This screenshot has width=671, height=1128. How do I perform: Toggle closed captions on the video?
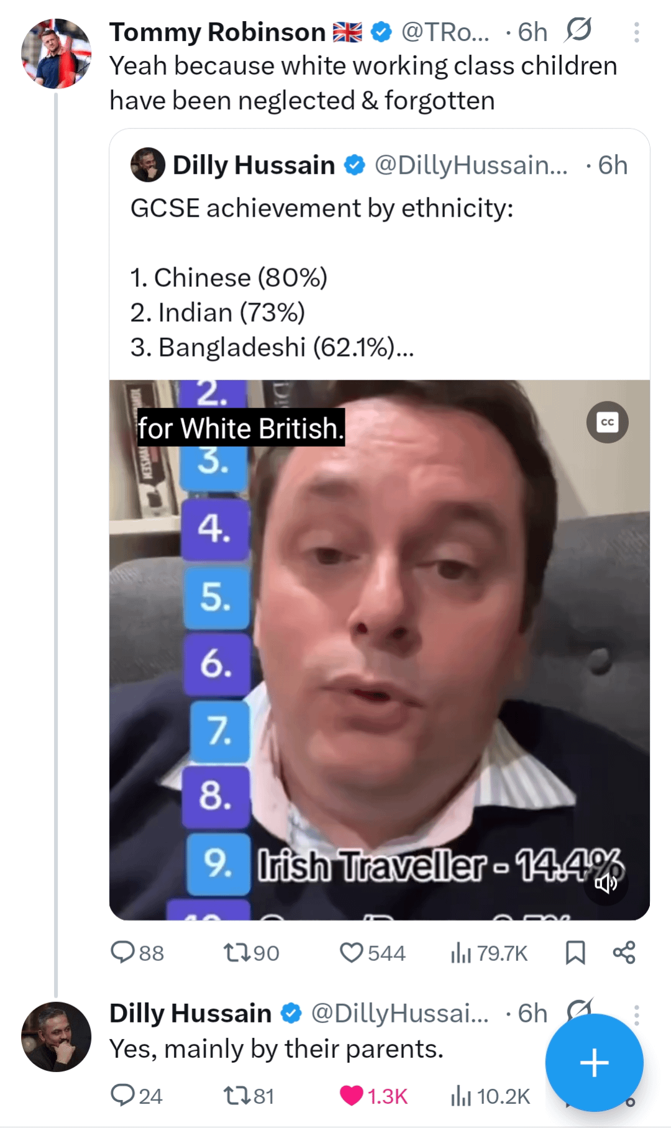coord(607,422)
